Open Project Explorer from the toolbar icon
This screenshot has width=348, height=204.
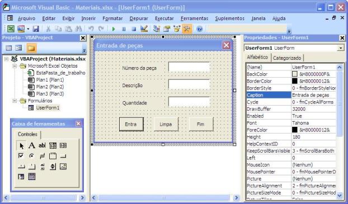[157, 29]
